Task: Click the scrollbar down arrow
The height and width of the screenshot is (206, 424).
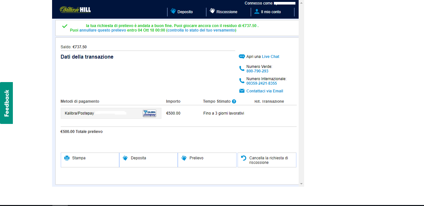Action: tap(301, 184)
